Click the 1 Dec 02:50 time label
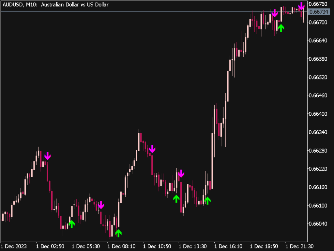The width and height of the screenshot is (334, 251). tap(50, 246)
